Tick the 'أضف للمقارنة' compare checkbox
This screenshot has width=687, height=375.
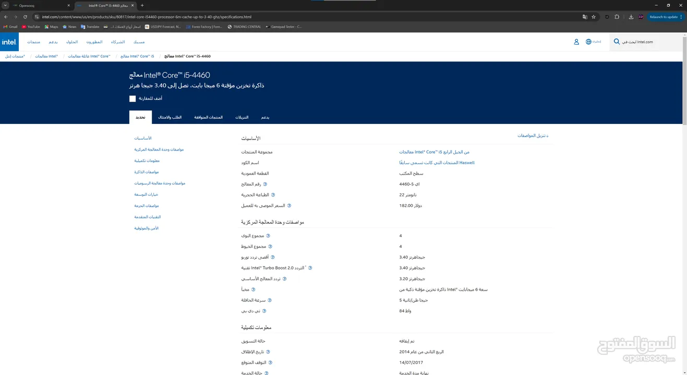click(132, 98)
